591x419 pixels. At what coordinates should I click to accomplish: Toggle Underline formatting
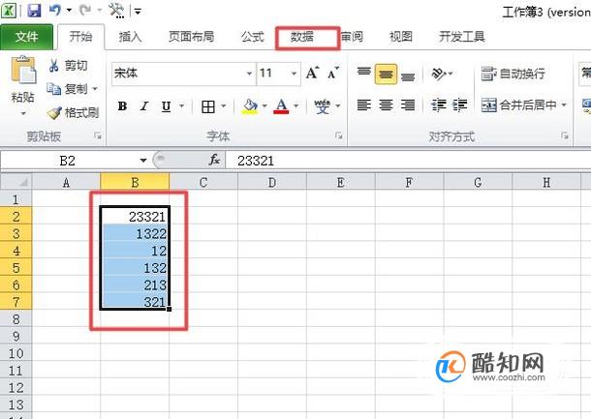(166, 106)
